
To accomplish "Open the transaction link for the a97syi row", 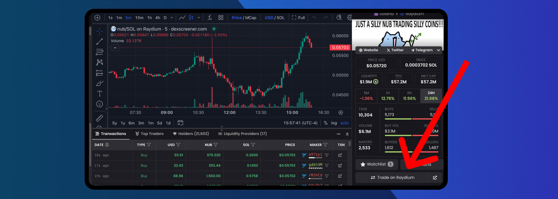I will [x=340, y=155].
